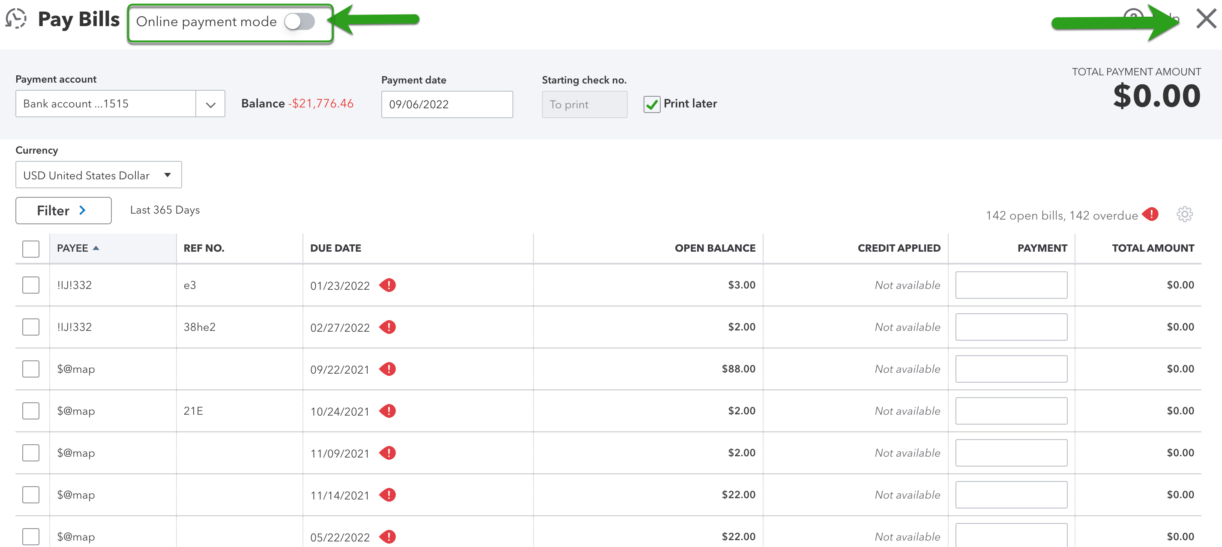Image resolution: width=1222 pixels, height=547 pixels.
Task: Click the red alert icon next to 142 overdue
Action: click(x=1150, y=215)
